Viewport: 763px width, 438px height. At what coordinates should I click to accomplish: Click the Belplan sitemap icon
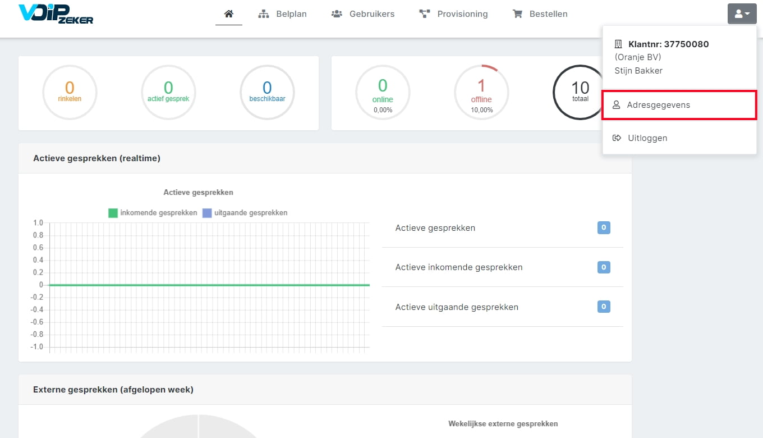pyautogui.click(x=264, y=14)
